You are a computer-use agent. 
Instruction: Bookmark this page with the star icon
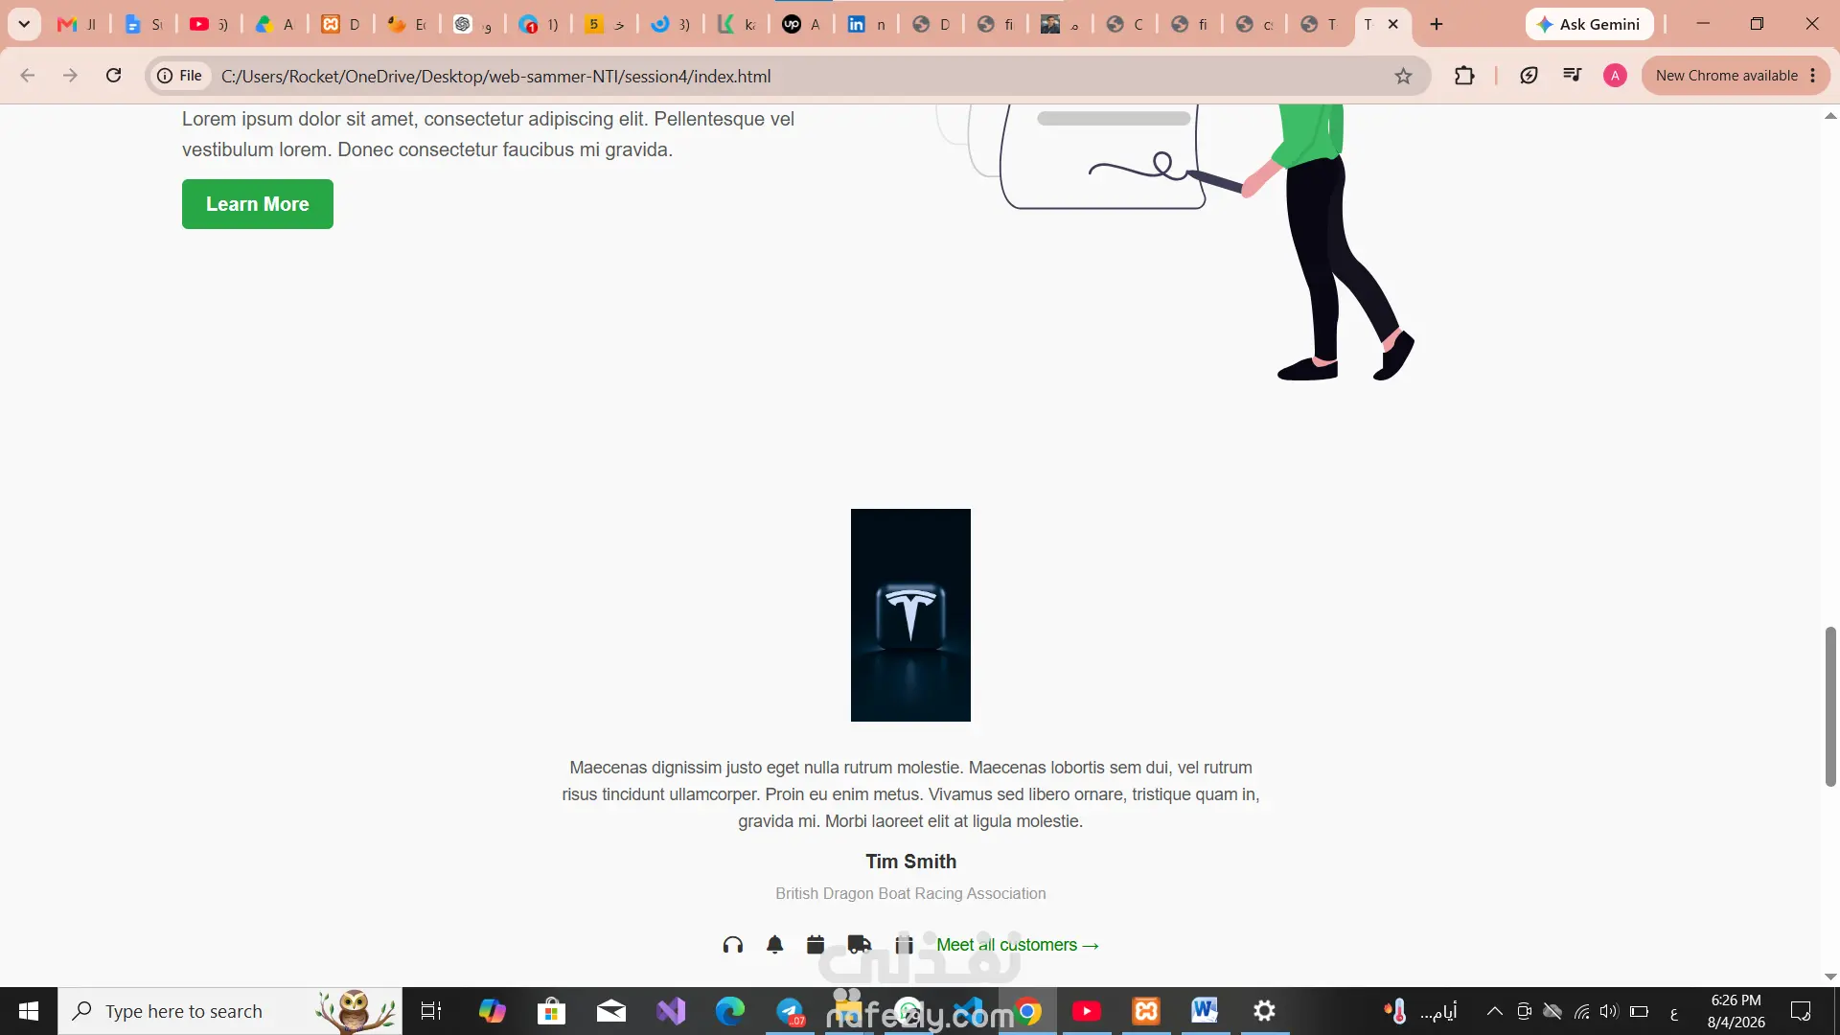1403,76
